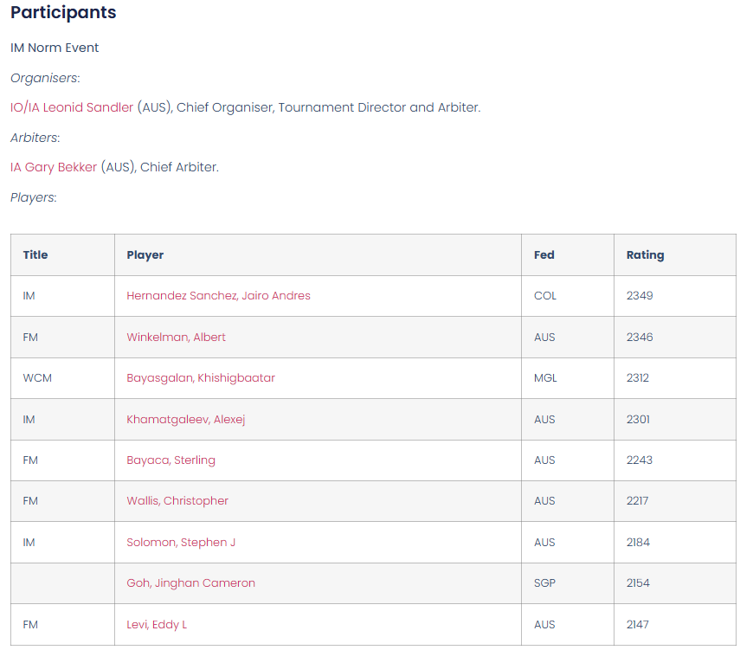Click rating value 2243
The image size is (740, 650).
640,460
